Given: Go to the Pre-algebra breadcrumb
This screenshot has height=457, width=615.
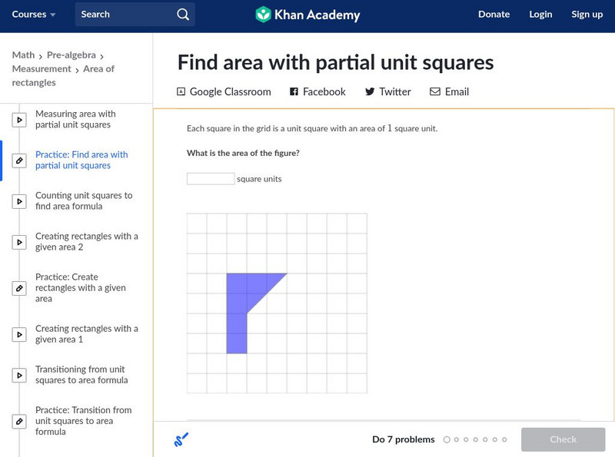Looking at the screenshot, I should coord(71,55).
